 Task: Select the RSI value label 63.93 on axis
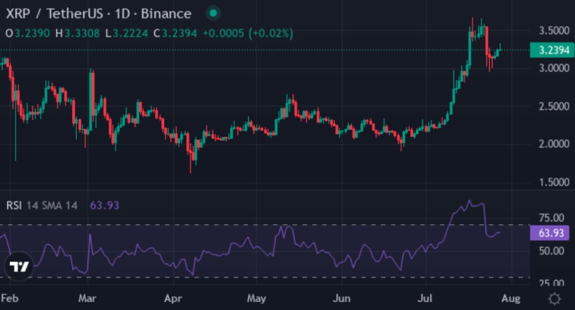coord(549,233)
